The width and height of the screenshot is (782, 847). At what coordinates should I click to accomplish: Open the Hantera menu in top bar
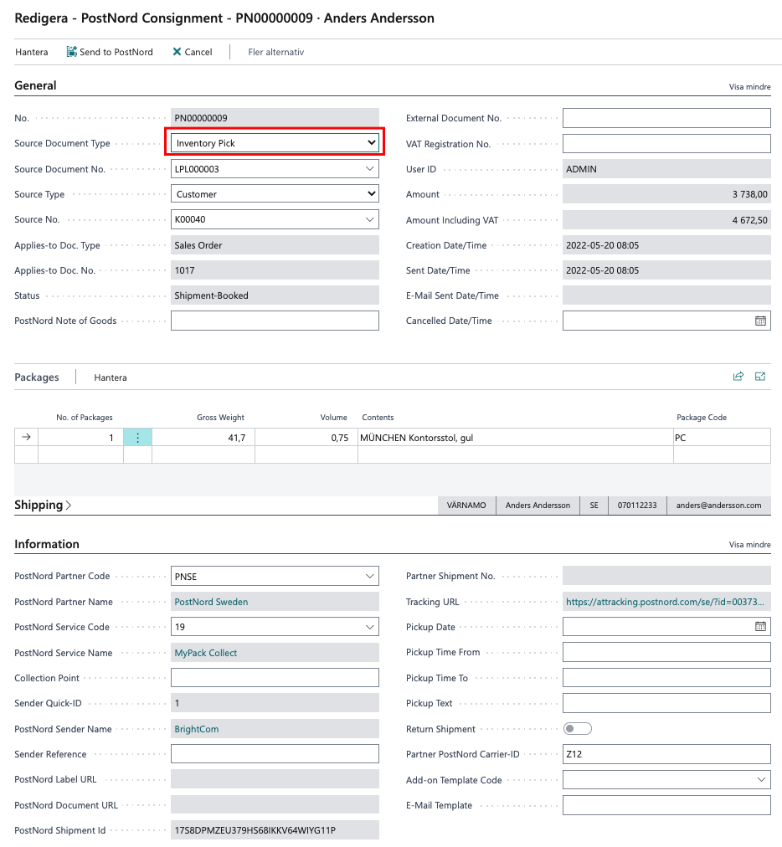[31, 52]
